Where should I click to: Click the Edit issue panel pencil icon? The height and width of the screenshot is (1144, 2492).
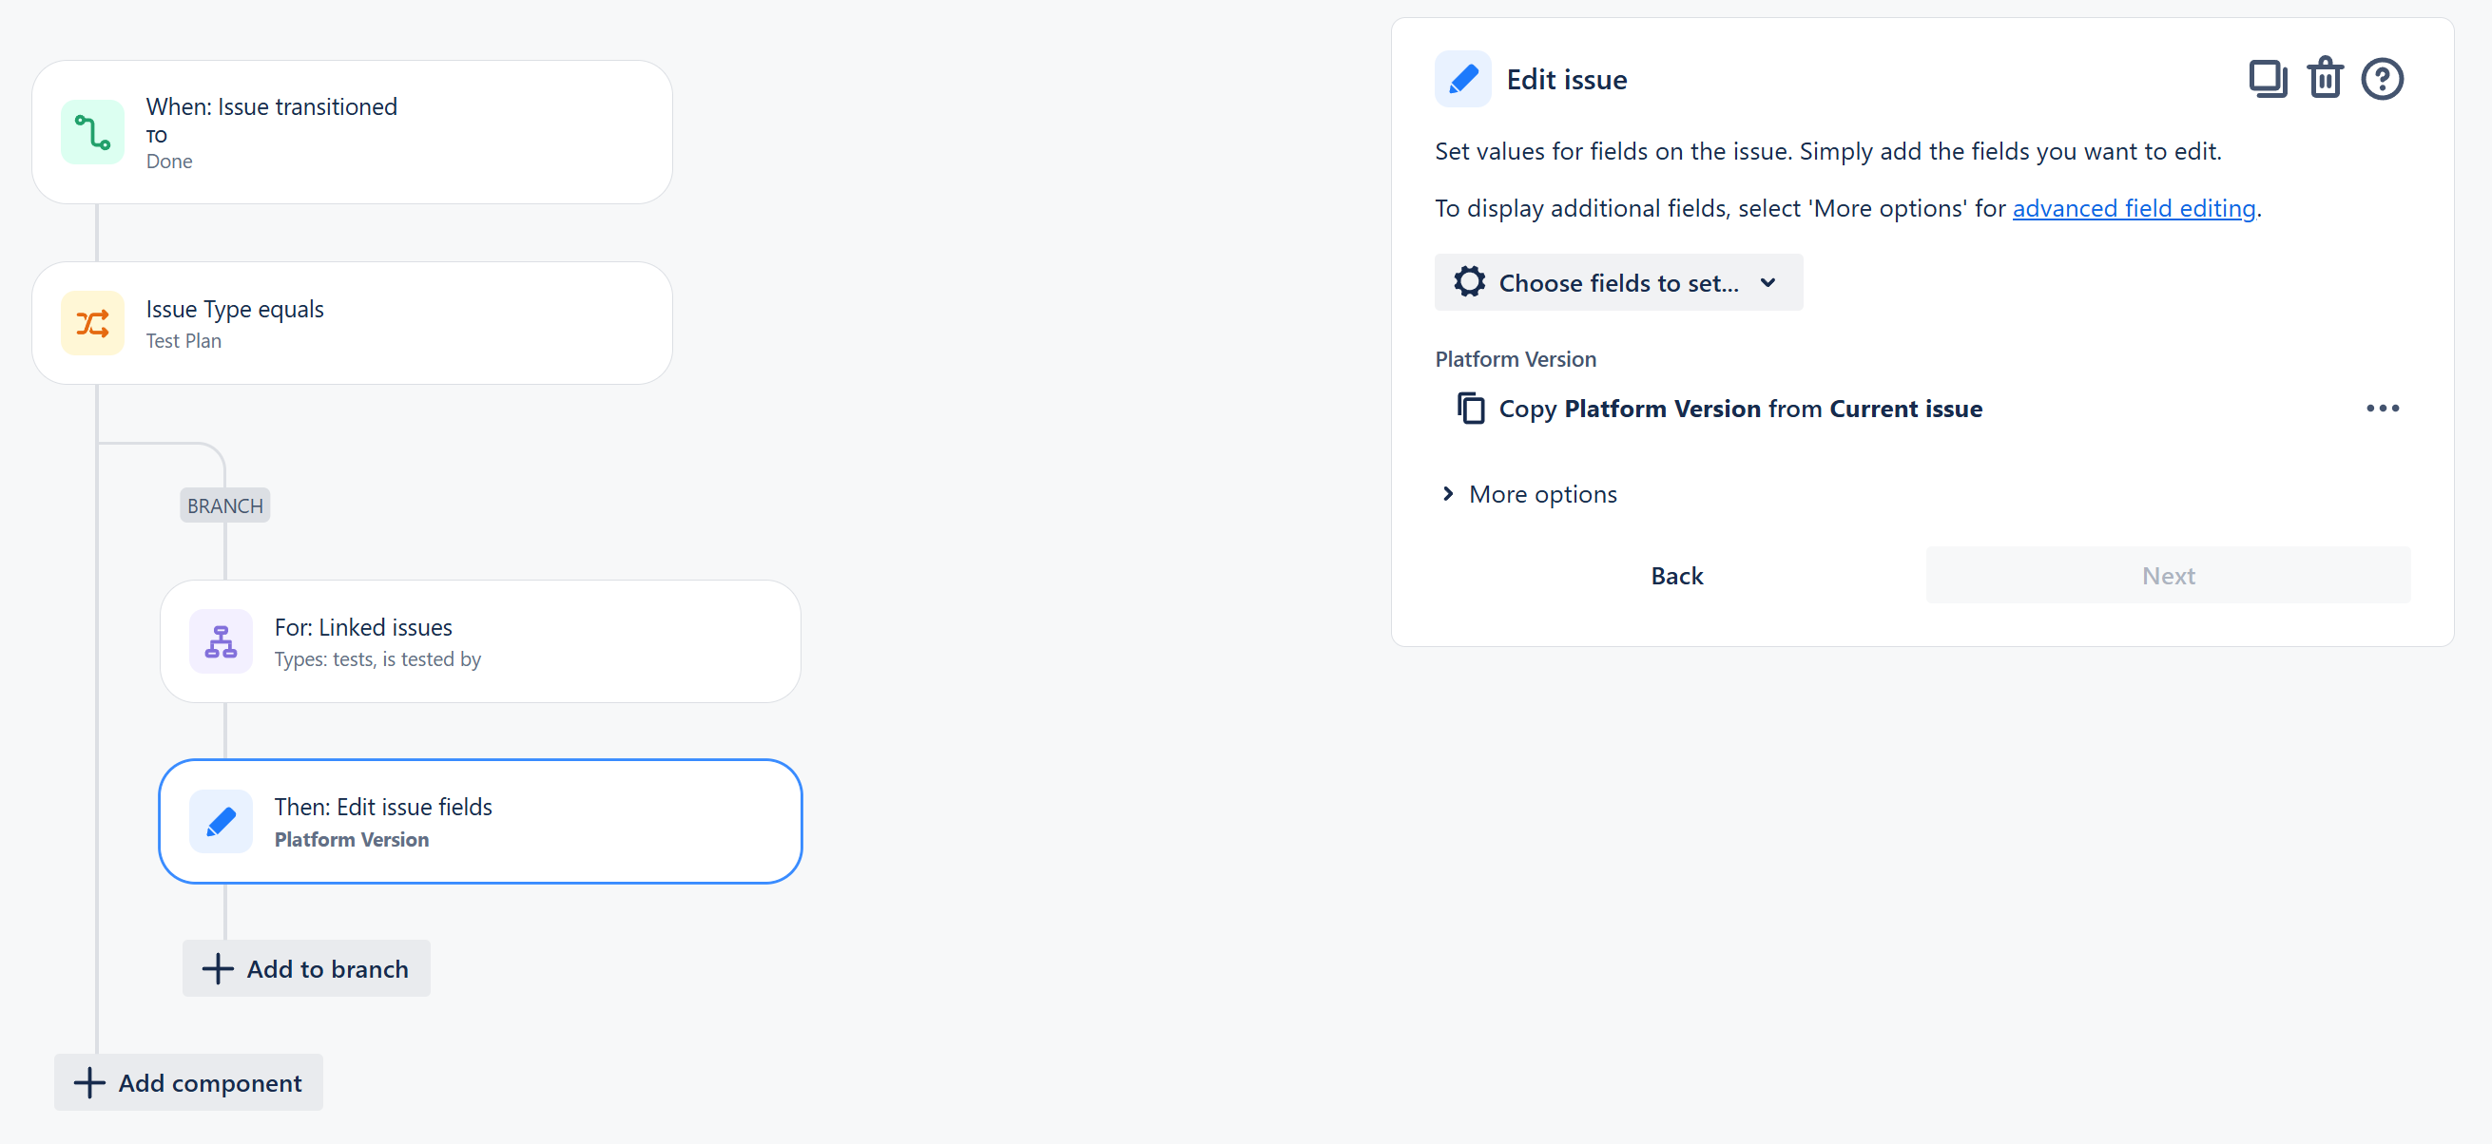tap(1462, 79)
